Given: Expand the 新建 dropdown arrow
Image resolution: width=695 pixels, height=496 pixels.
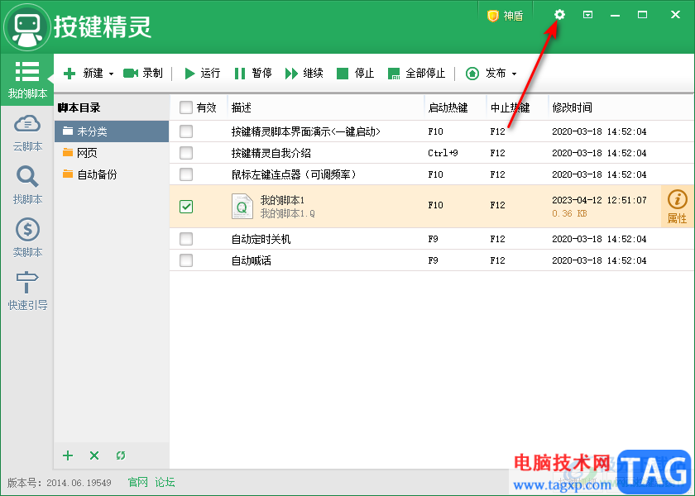Looking at the screenshot, I should (111, 74).
